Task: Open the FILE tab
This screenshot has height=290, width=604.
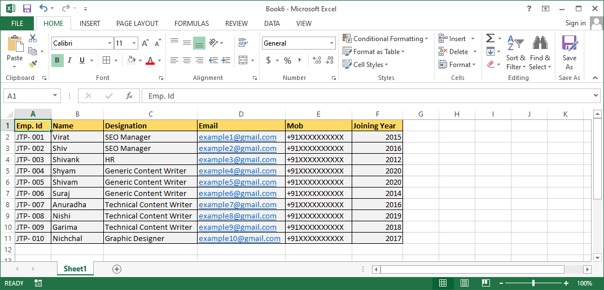Action: point(17,24)
